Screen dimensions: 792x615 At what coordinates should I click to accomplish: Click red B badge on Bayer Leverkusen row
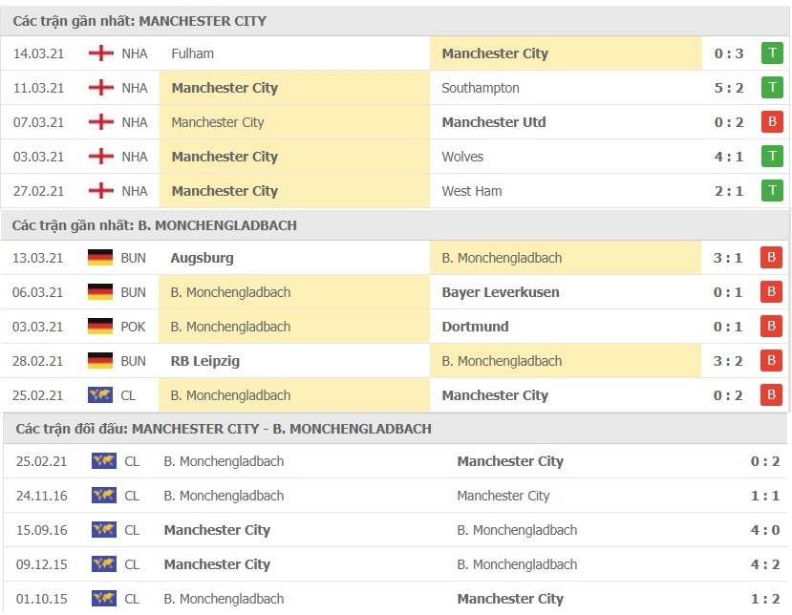[x=771, y=292]
